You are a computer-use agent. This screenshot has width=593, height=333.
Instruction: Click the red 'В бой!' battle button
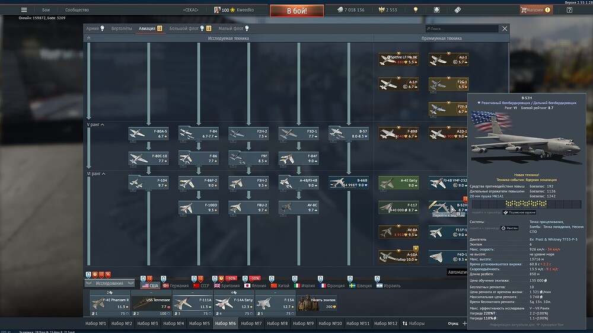tap(296, 11)
